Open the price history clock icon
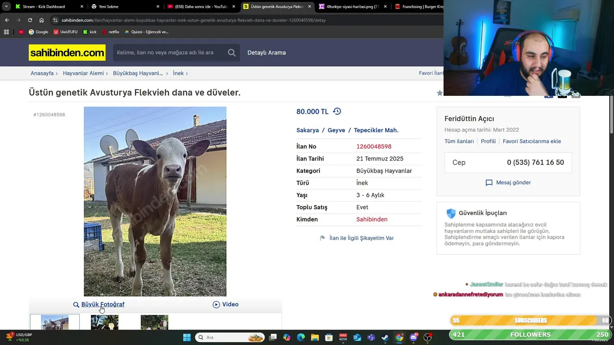 click(x=337, y=111)
